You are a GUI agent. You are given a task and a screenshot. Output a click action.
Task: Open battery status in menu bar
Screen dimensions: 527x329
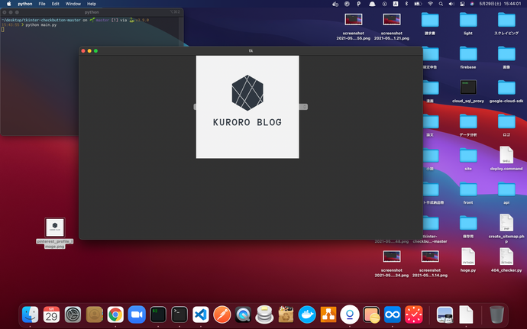tap(418, 4)
